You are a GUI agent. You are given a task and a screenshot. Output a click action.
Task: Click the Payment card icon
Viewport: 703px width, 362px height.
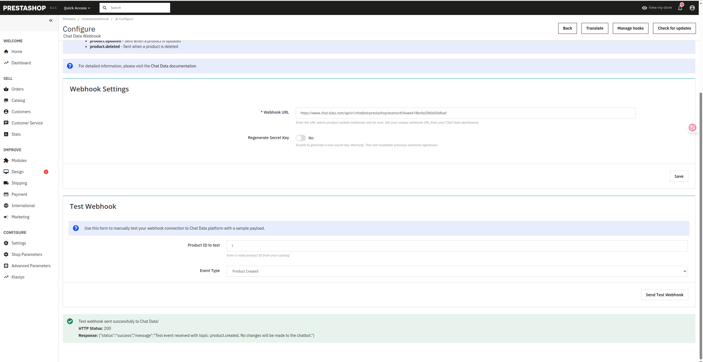click(6, 194)
